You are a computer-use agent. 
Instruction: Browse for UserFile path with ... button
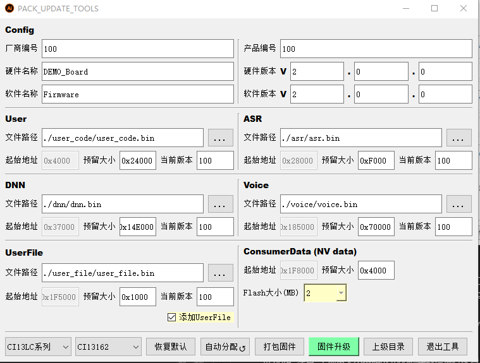pyautogui.click(x=220, y=273)
